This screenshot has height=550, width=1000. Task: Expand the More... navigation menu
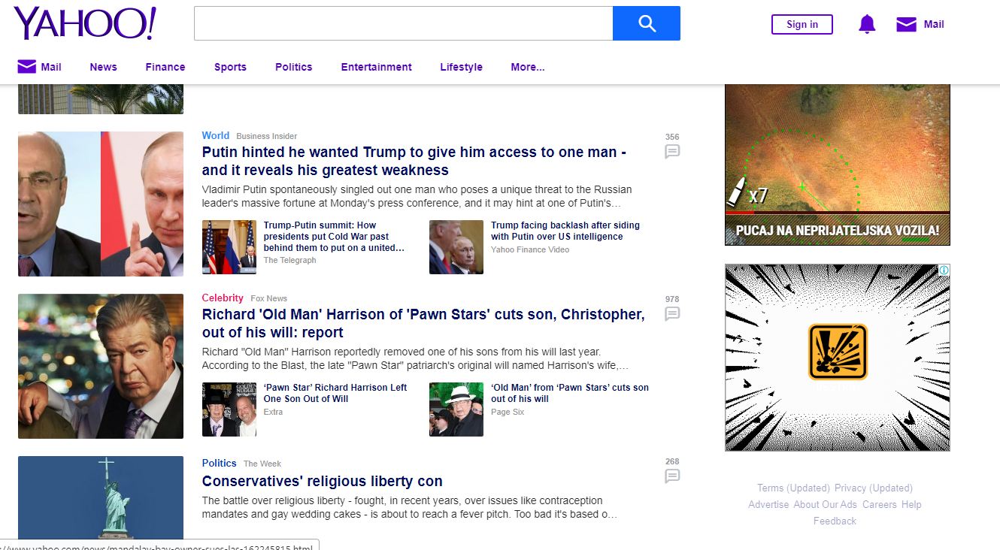[527, 67]
